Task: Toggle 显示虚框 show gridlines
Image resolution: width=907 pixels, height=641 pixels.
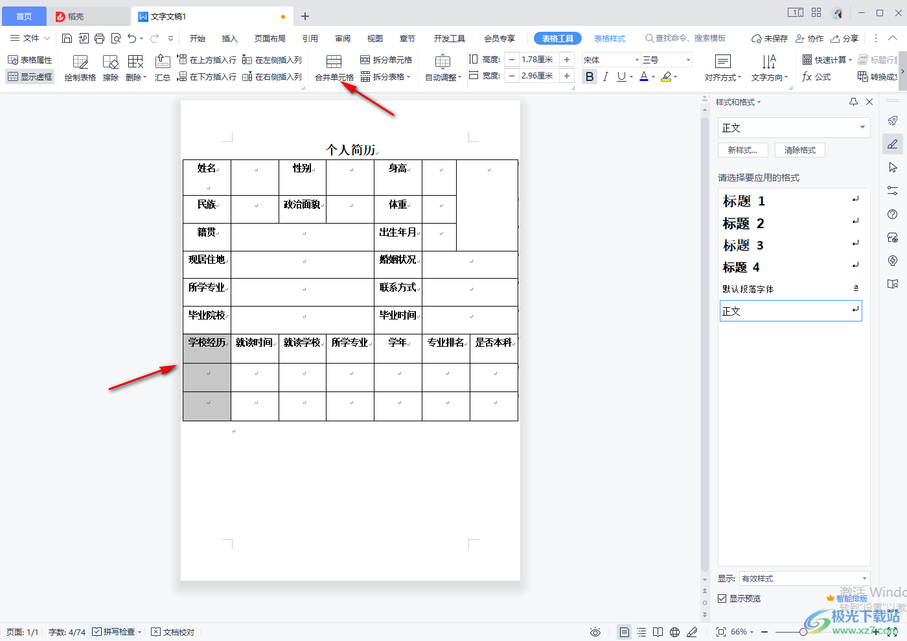Action: pyautogui.click(x=30, y=76)
